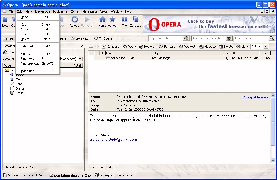Forward the selected mail from the mail toolbar
This screenshot has width=277, height=180.
[x=167, y=47]
